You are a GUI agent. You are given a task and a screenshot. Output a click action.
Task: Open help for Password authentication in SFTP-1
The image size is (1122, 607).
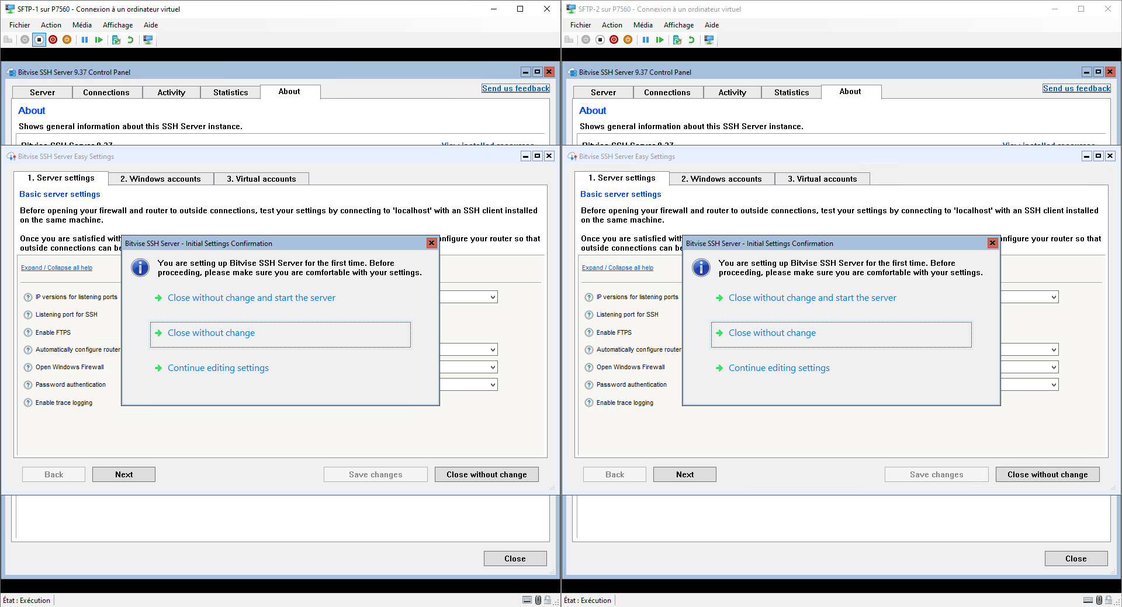click(28, 385)
